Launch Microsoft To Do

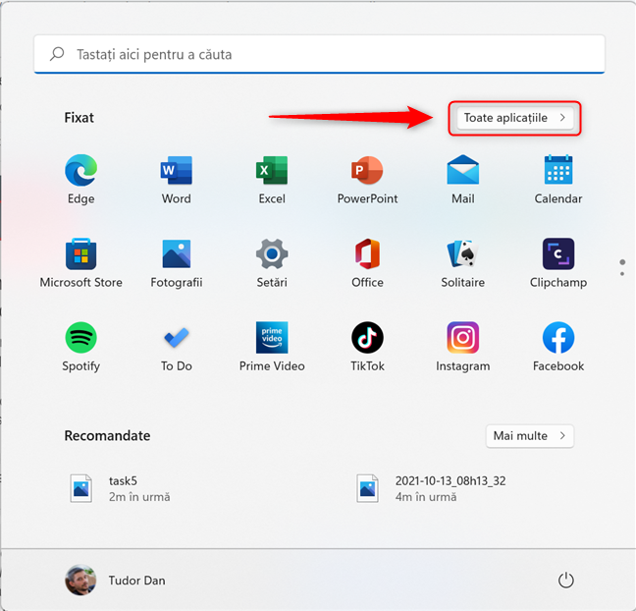tap(177, 347)
